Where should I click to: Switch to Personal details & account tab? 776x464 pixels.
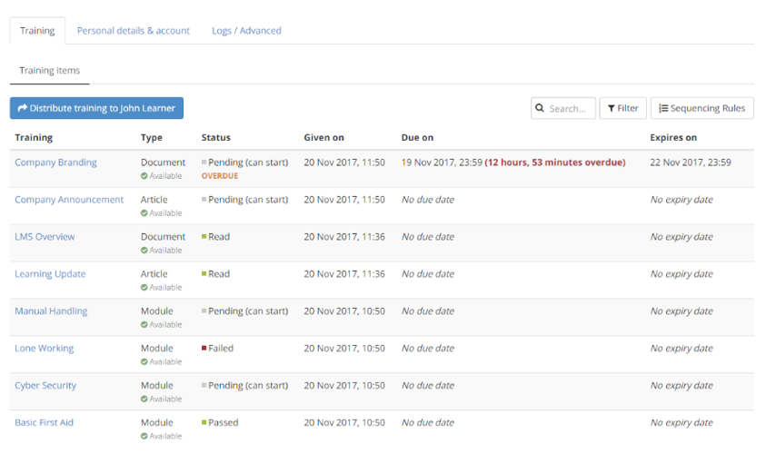134,31
